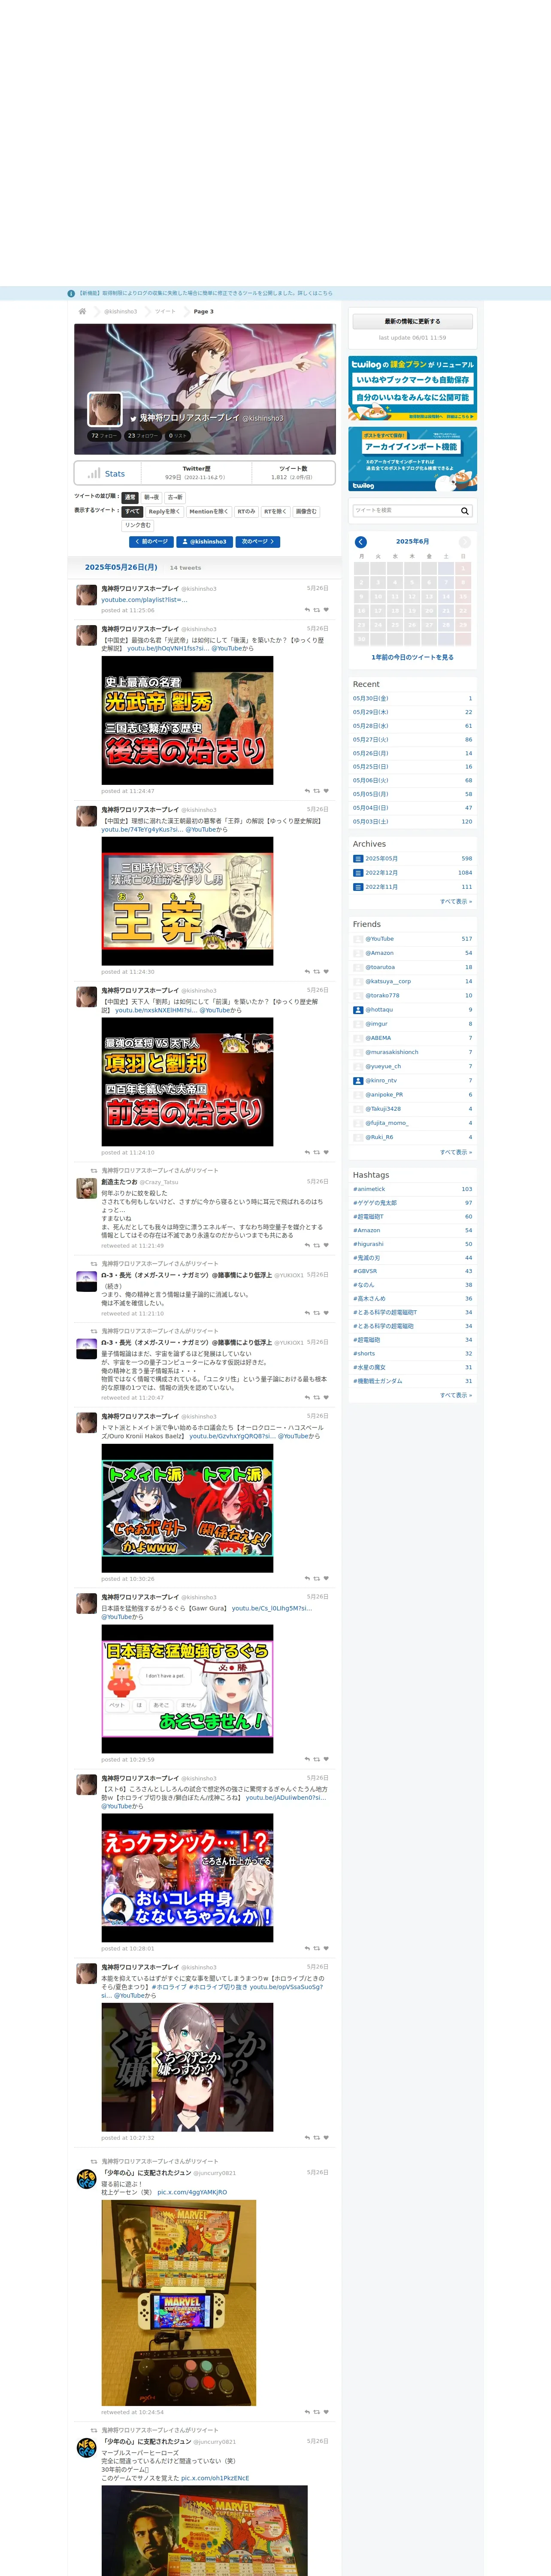Reply to the tweet posted at 11:24:30

(x=307, y=971)
